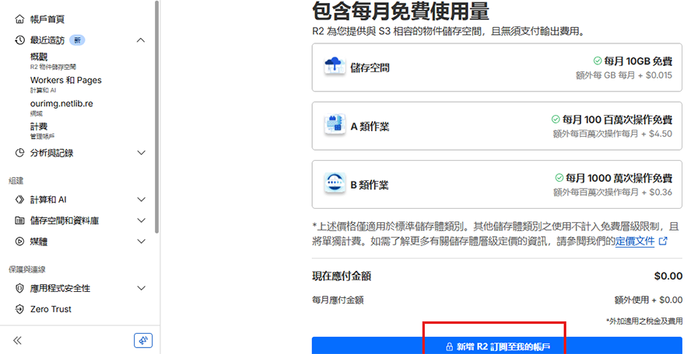Click the 新 badge next to 最近造訪
The image size is (691, 354).
pyautogui.click(x=77, y=40)
